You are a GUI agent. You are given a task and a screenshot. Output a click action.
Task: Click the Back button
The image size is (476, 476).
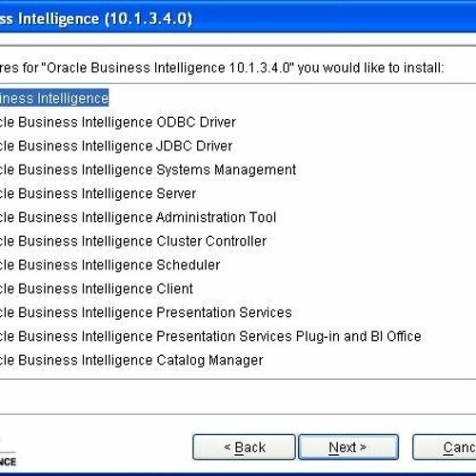tap(244, 447)
